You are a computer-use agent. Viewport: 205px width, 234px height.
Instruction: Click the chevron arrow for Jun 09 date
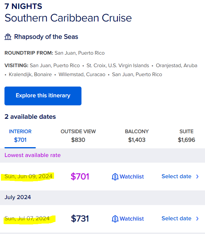click(x=198, y=177)
